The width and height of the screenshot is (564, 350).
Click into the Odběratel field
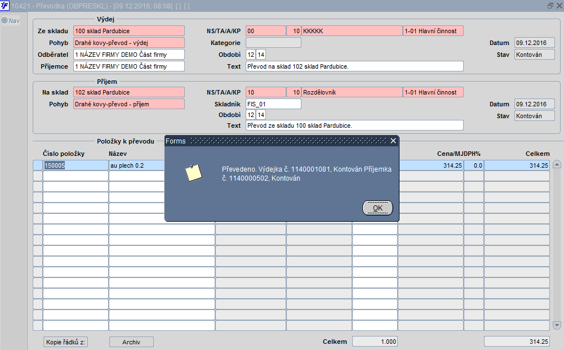coord(129,55)
